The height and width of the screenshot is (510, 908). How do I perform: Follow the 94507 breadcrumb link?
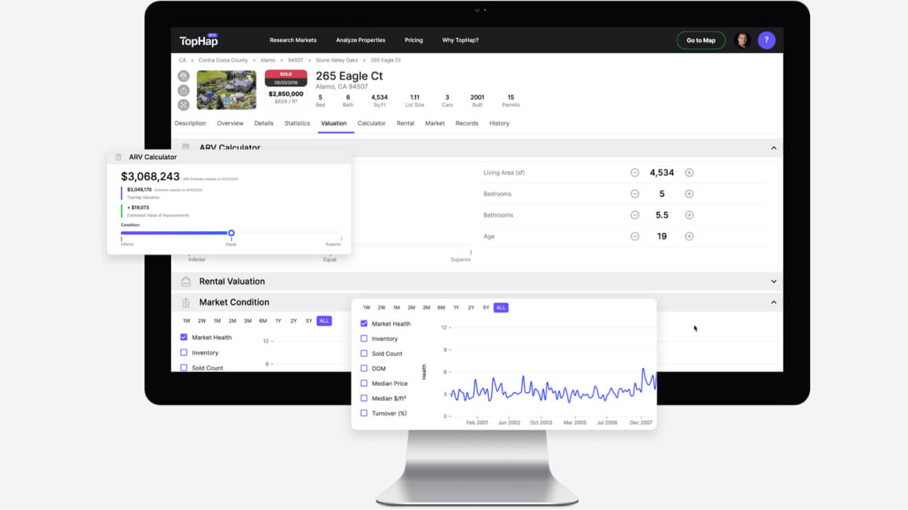[x=296, y=60]
